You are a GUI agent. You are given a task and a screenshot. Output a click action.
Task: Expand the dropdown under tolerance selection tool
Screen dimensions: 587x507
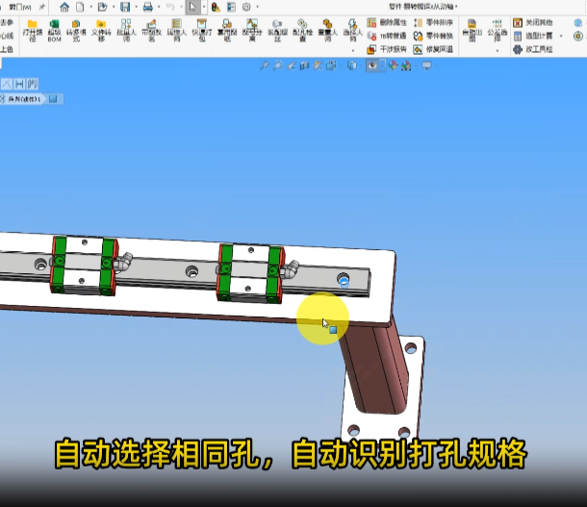(x=498, y=50)
